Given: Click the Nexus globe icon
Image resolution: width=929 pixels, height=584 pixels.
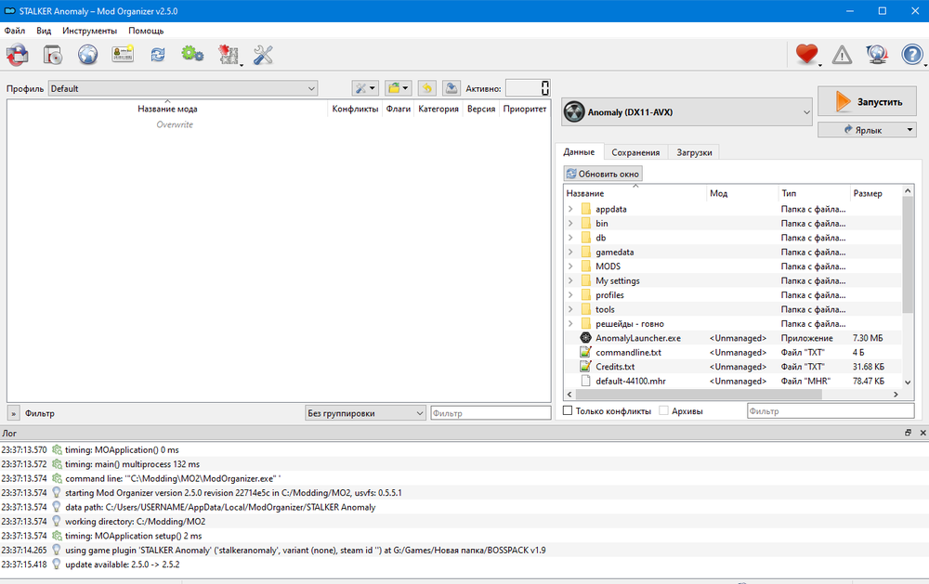Looking at the screenshot, I should [x=87, y=55].
